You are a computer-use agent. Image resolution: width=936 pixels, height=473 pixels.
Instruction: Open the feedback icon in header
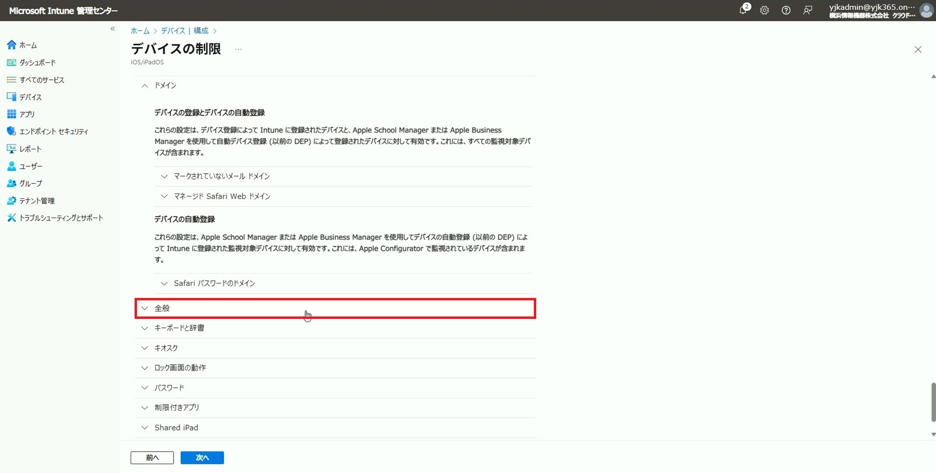[808, 10]
